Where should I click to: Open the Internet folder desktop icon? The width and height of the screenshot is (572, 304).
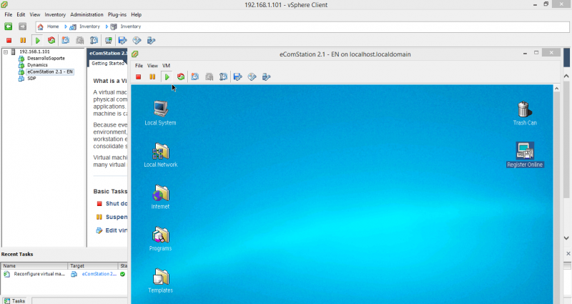coord(160,194)
